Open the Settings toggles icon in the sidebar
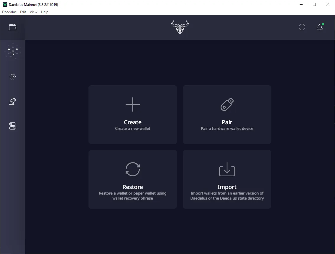 13,126
